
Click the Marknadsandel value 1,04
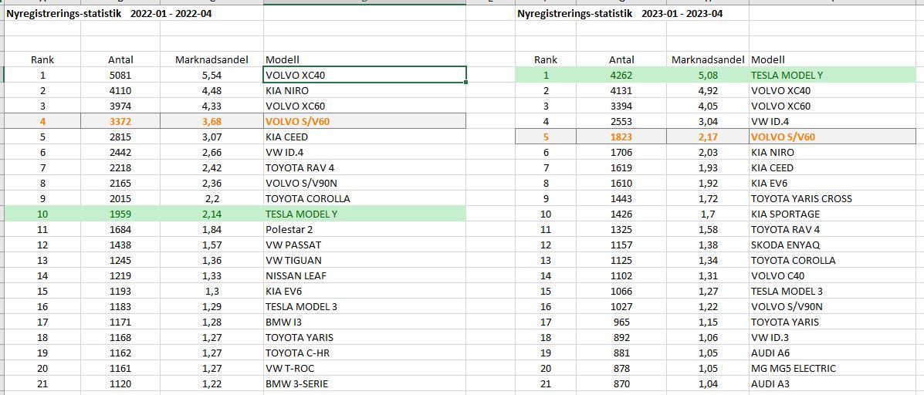click(x=708, y=384)
